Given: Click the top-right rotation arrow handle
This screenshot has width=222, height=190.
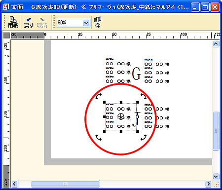Looking at the screenshot, I should click(x=144, y=96).
